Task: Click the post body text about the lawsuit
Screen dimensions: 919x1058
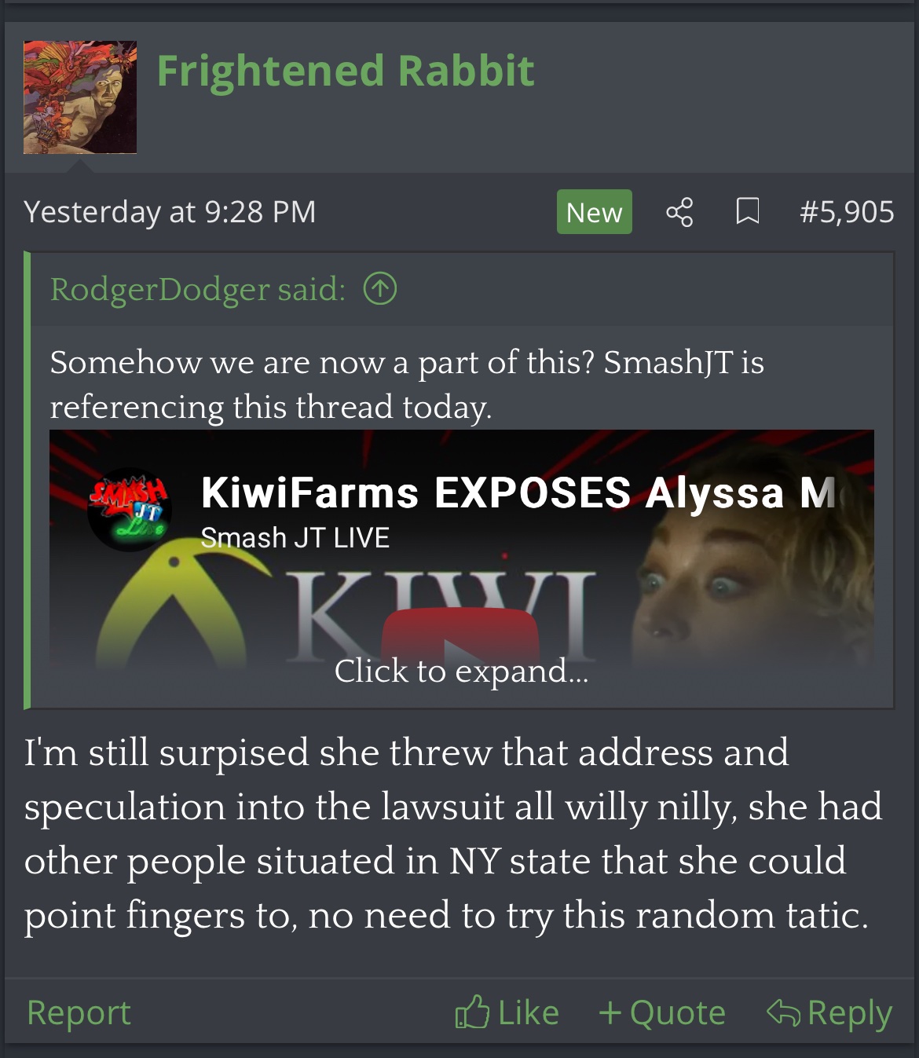Action: [453, 833]
